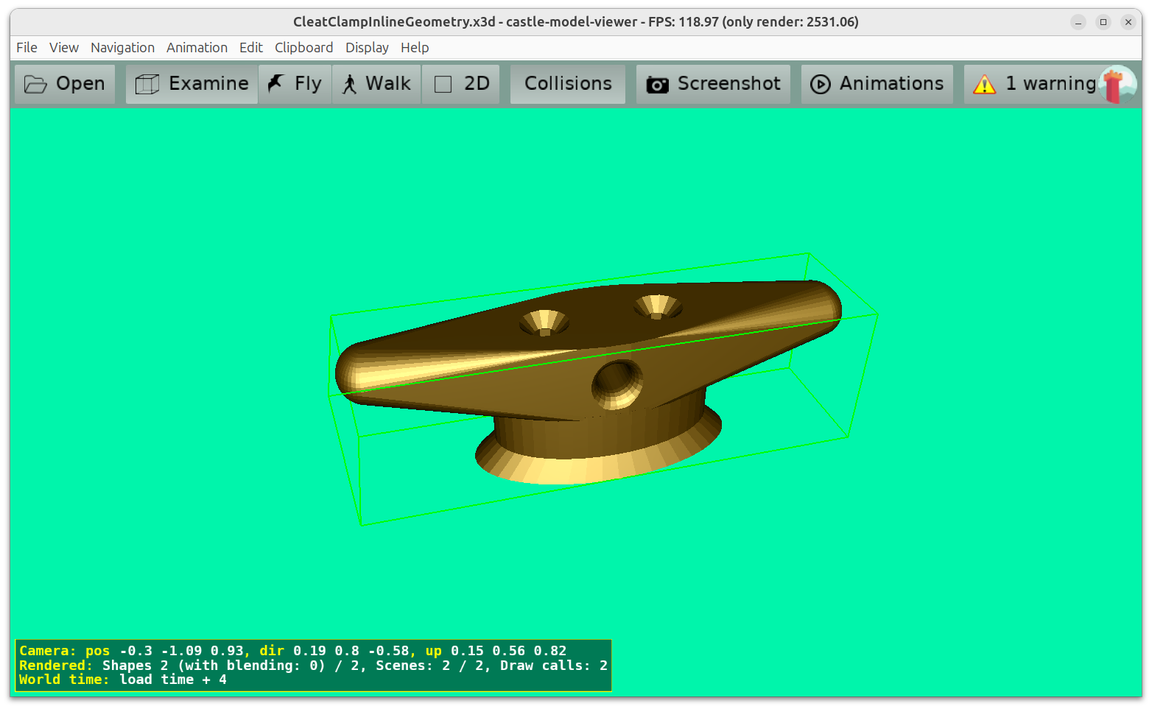Viewport: 1152px width, 709px height.
Task: Expand the Display menu
Action: click(367, 47)
